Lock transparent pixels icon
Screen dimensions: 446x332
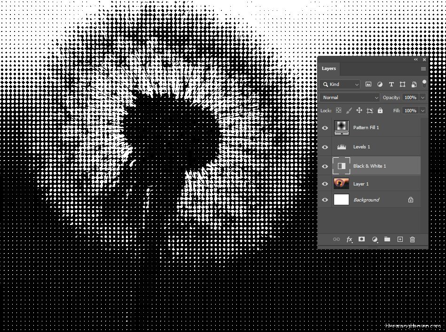tap(338, 110)
